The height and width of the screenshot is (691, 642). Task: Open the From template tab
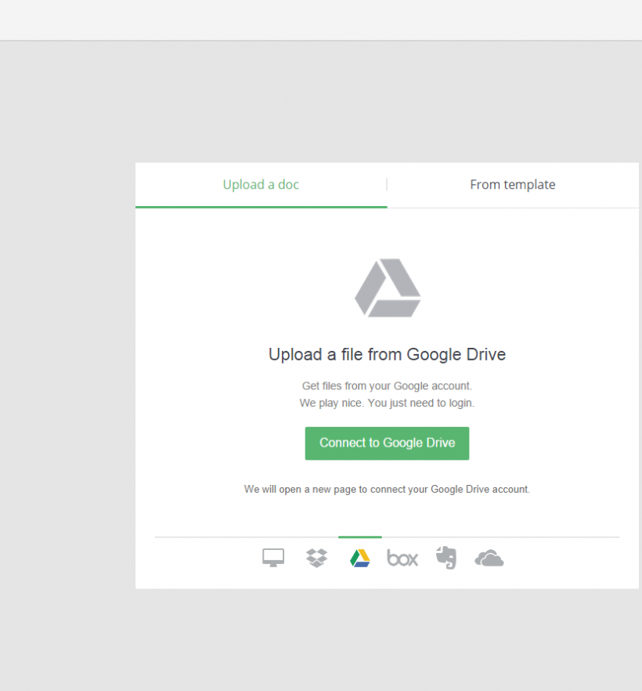(513, 185)
